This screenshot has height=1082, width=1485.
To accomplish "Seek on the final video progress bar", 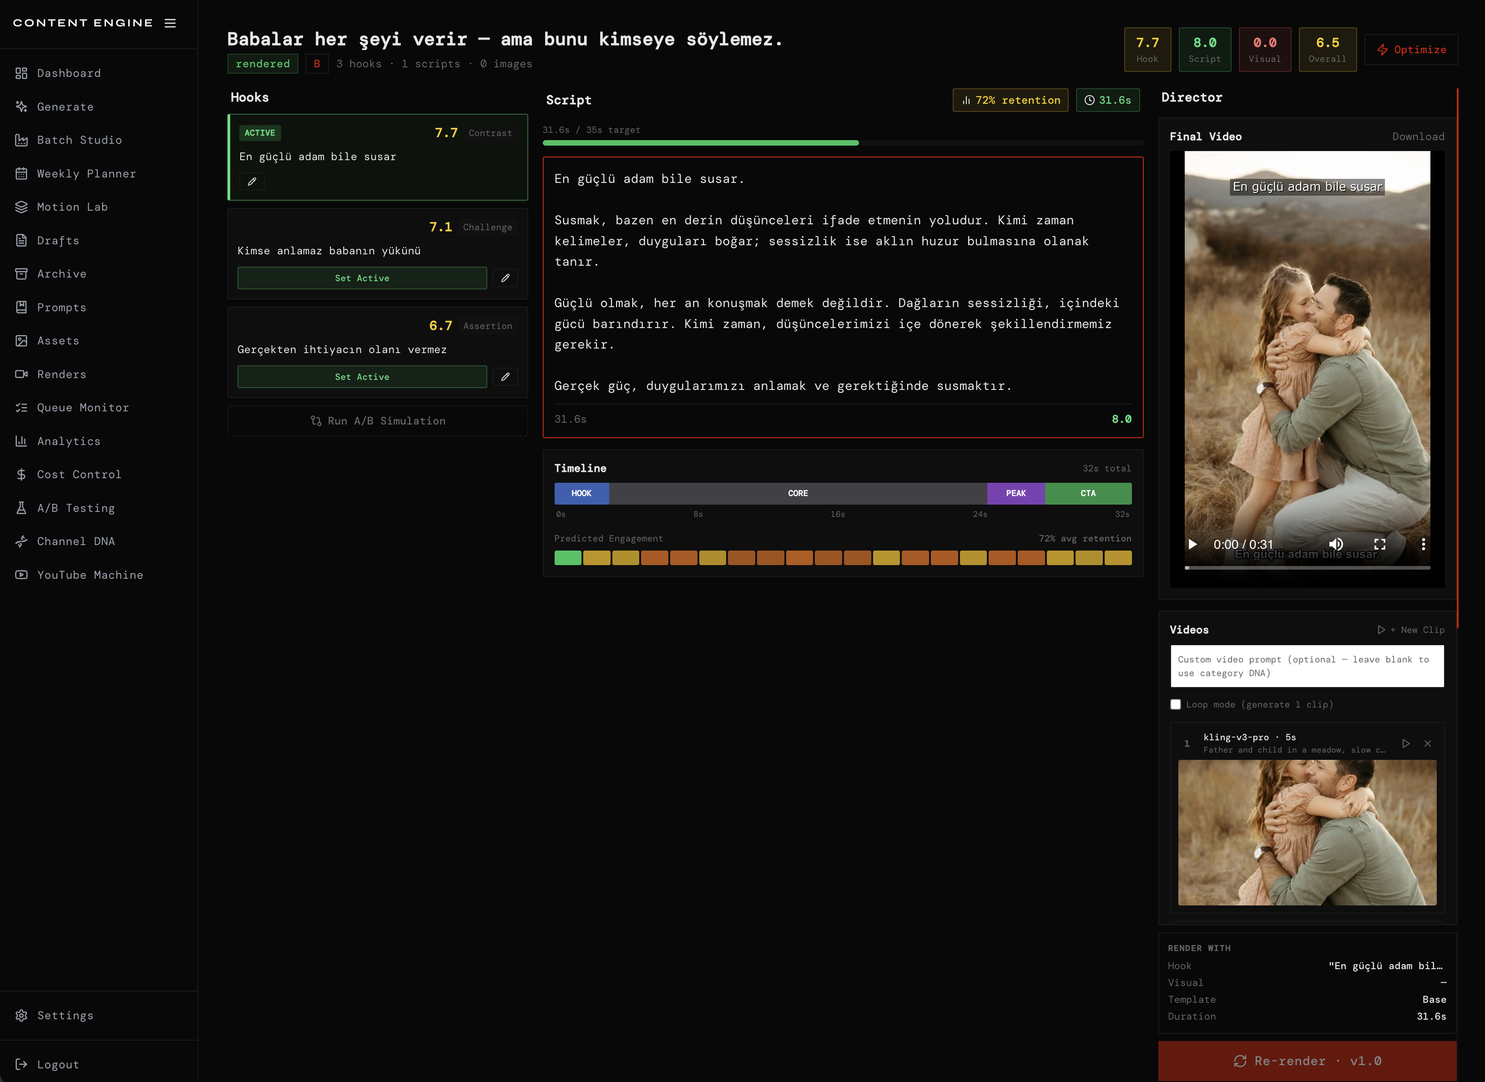I will tap(1307, 568).
